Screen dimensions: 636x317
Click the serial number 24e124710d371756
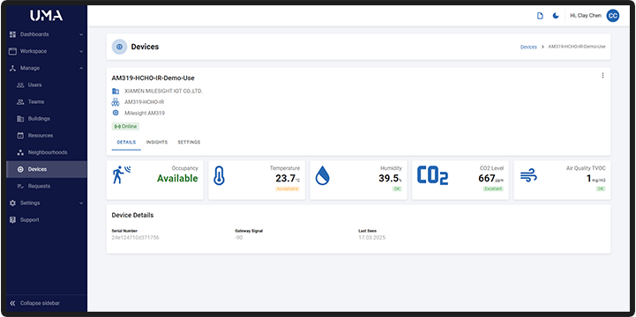click(x=136, y=238)
